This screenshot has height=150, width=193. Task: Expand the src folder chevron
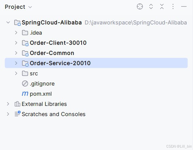pyautogui.click(x=16, y=73)
